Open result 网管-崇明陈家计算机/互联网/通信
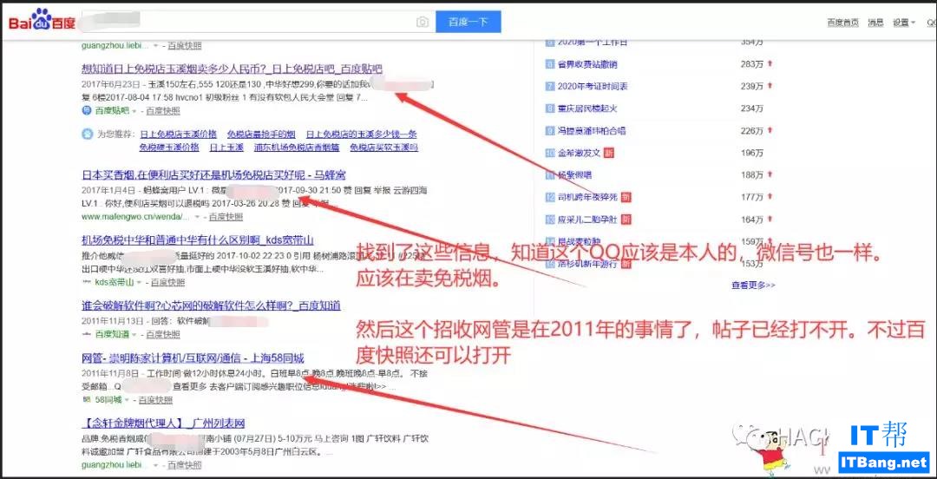Viewport: 937px width, 479px height. (193, 358)
